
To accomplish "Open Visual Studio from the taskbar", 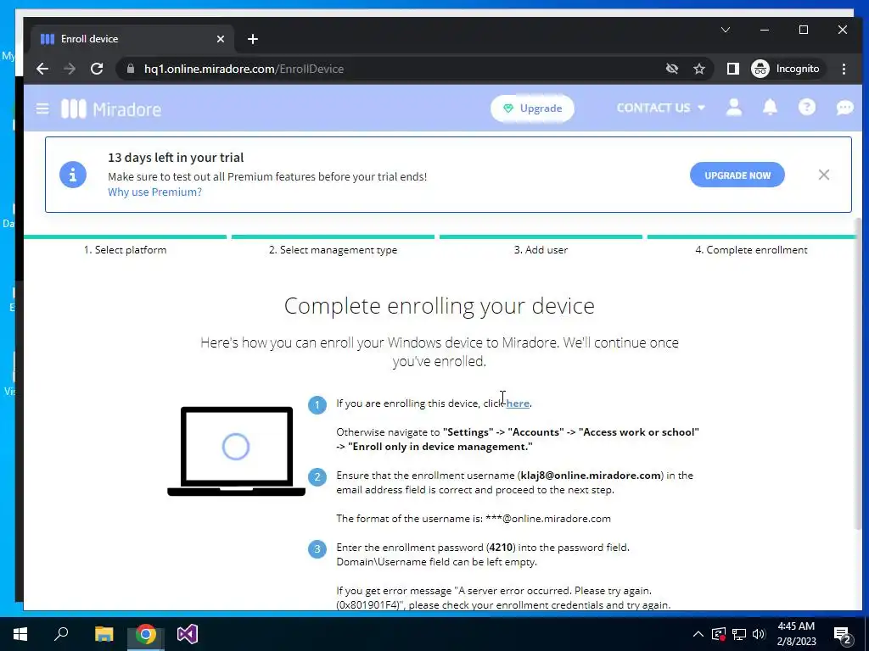I will pos(188,634).
